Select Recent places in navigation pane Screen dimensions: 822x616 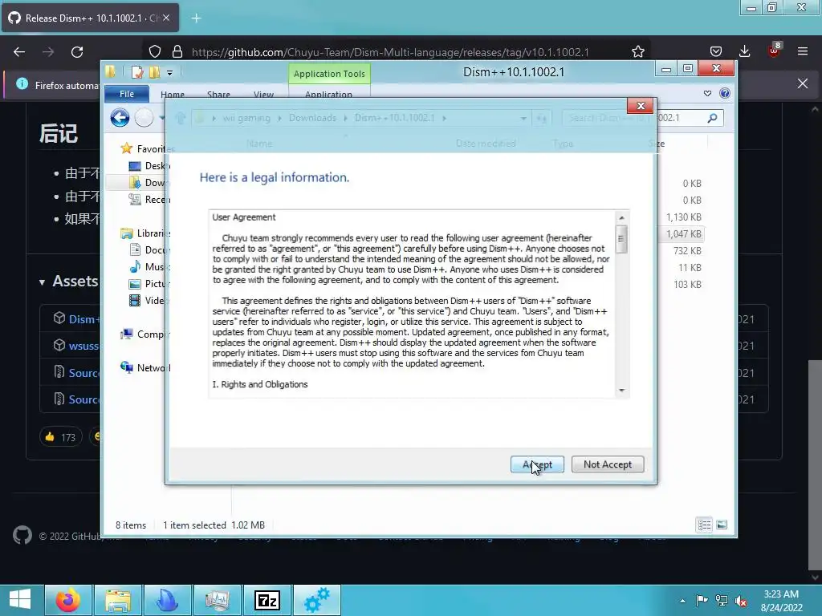coord(149,199)
